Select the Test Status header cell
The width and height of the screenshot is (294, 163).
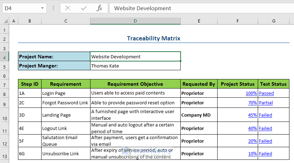(274, 84)
